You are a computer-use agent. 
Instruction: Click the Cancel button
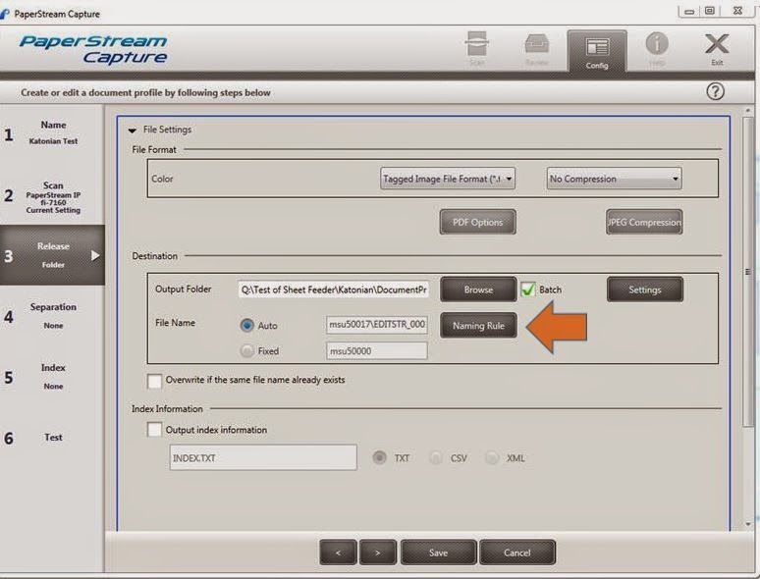pos(517,553)
